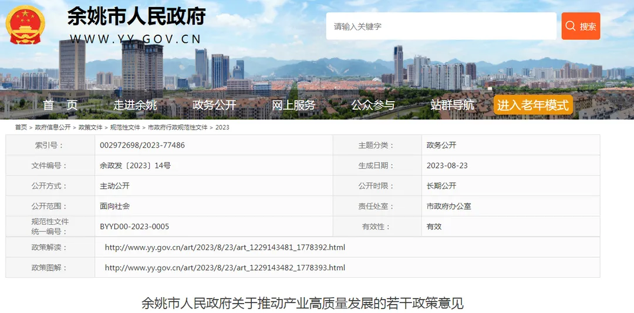This screenshot has height=313, width=634.
Task: Go to 首页 in breadcrumb
Action: (x=21, y=127)
